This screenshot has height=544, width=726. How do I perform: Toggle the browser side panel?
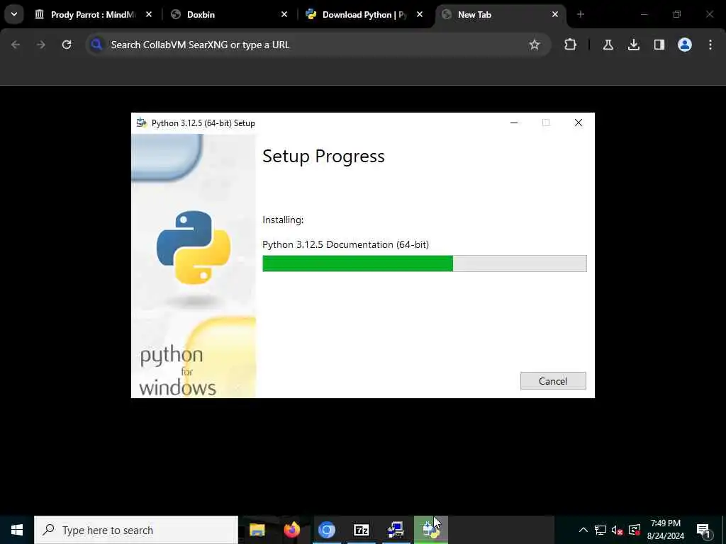659,45
